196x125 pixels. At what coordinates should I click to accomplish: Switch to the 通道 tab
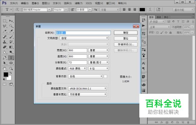point(159,17)
